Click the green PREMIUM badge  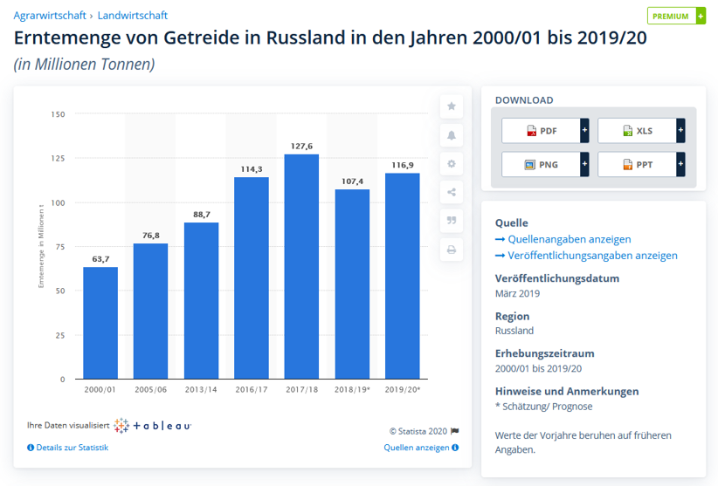676,16
